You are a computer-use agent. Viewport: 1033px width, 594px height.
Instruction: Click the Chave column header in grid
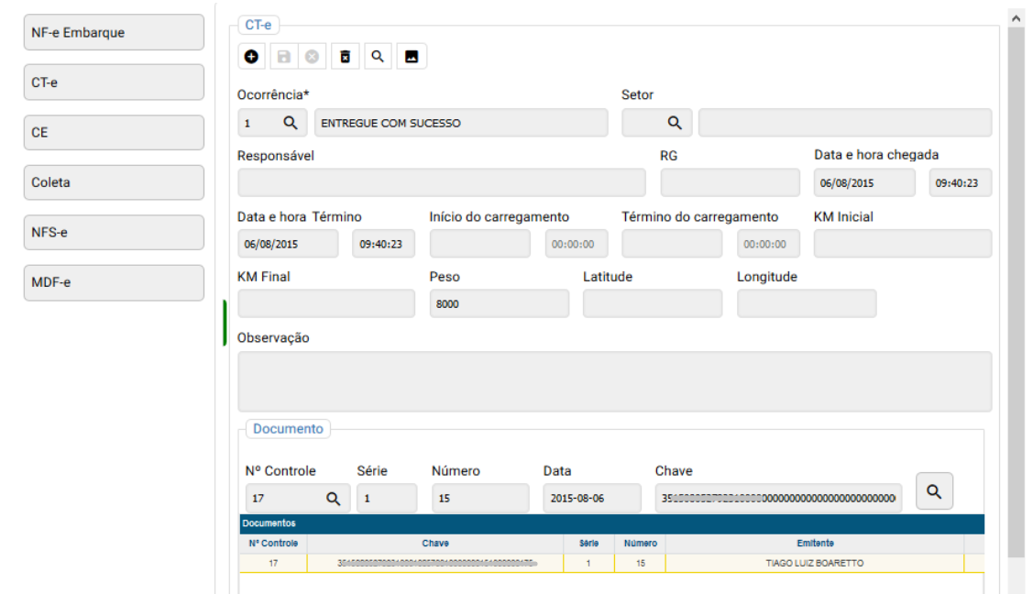coord(435,544)
